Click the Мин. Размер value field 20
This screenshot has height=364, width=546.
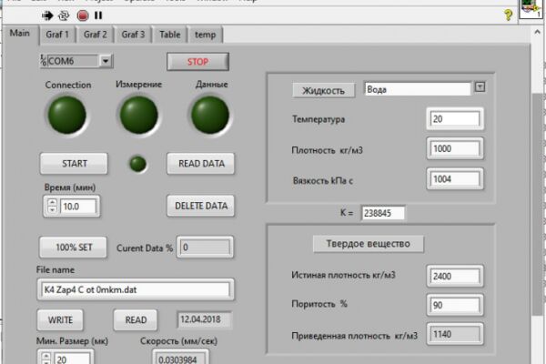73,359
